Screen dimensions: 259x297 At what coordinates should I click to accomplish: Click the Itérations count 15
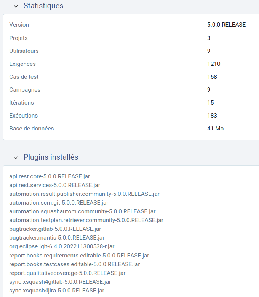click(x=211, y=103)
